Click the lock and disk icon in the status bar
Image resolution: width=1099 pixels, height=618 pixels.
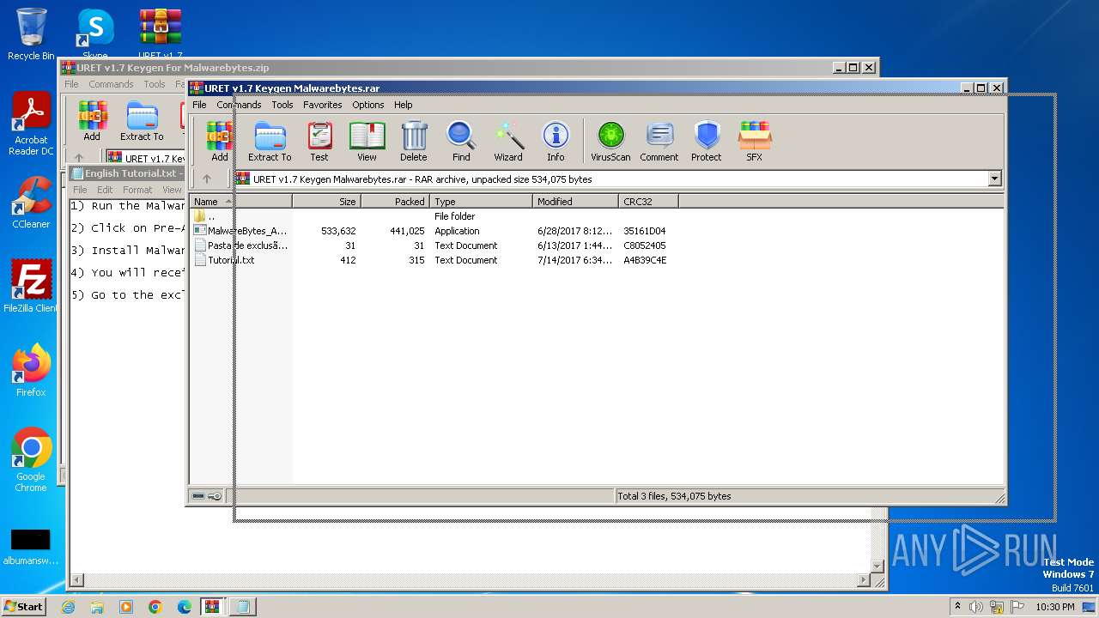(207, 496)
